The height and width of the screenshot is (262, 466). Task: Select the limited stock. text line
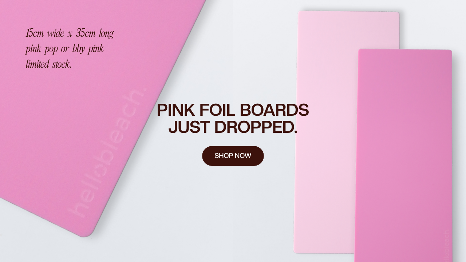coord(48,64)
